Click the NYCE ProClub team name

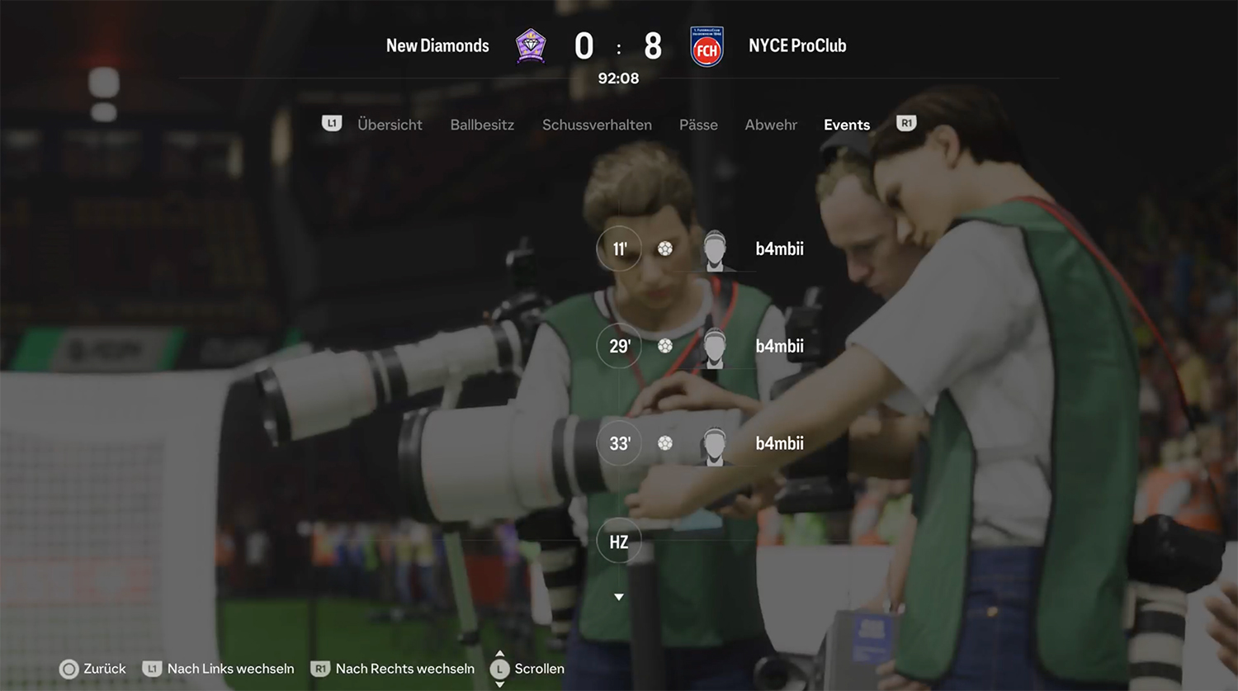coord(797,45)
